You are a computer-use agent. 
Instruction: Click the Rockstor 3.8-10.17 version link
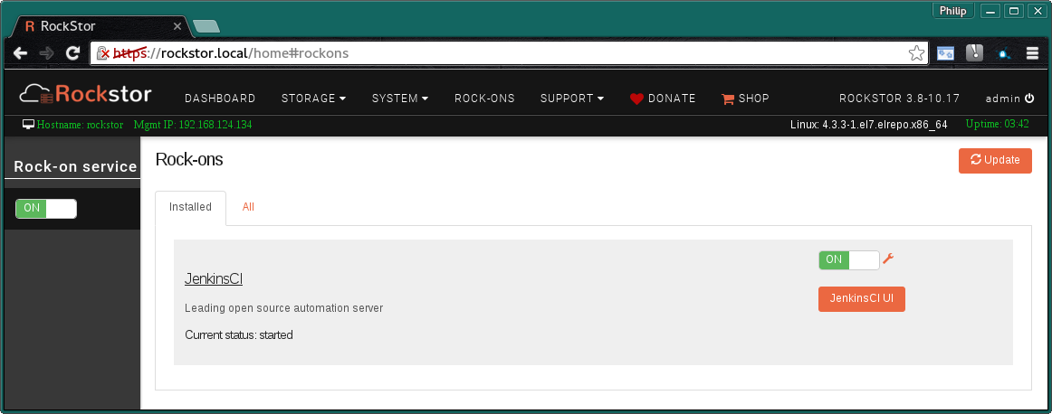(899, 99)
